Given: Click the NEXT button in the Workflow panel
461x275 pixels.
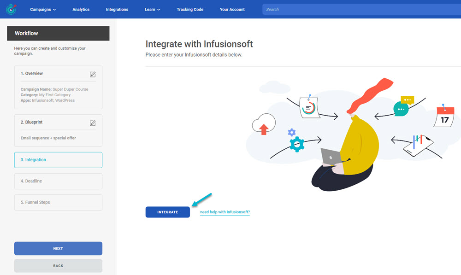Looking at the screenshot, I should (58, 249).
